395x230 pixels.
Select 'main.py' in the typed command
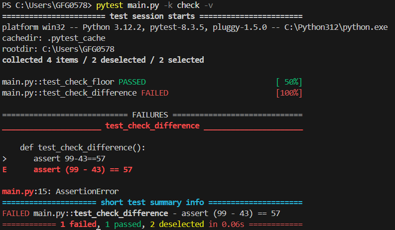(x=143, y=5)
